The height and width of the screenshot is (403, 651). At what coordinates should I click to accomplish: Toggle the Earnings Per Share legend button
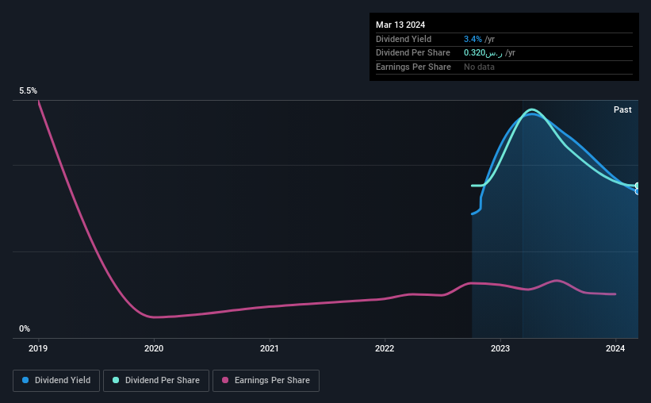[x=266, y=380]
